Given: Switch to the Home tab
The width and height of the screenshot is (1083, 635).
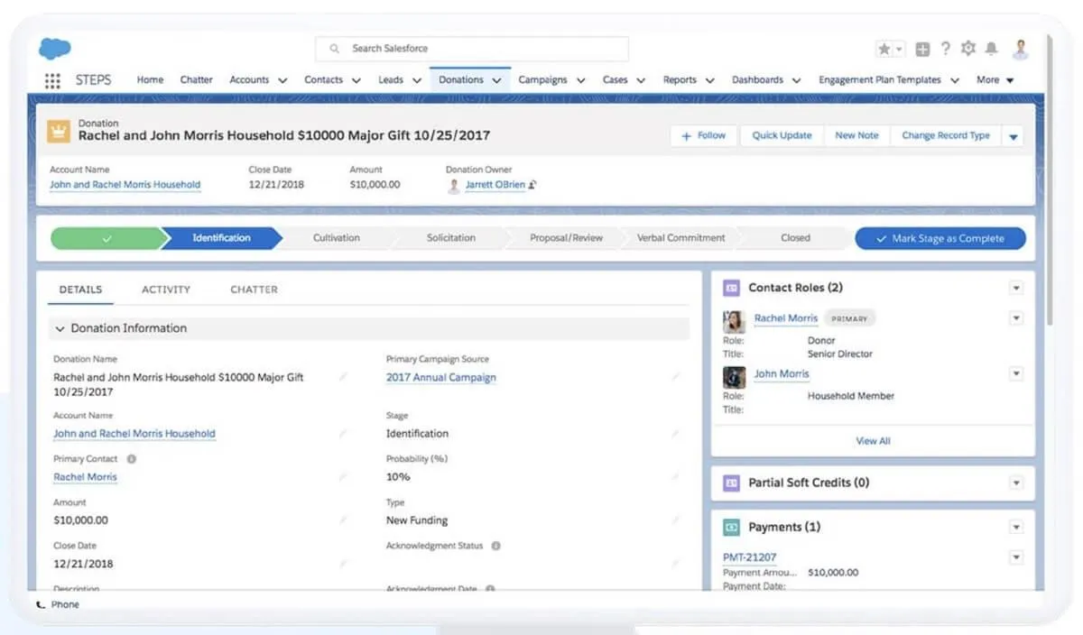Looking at the screenshot, I should [x=150, y=80].
